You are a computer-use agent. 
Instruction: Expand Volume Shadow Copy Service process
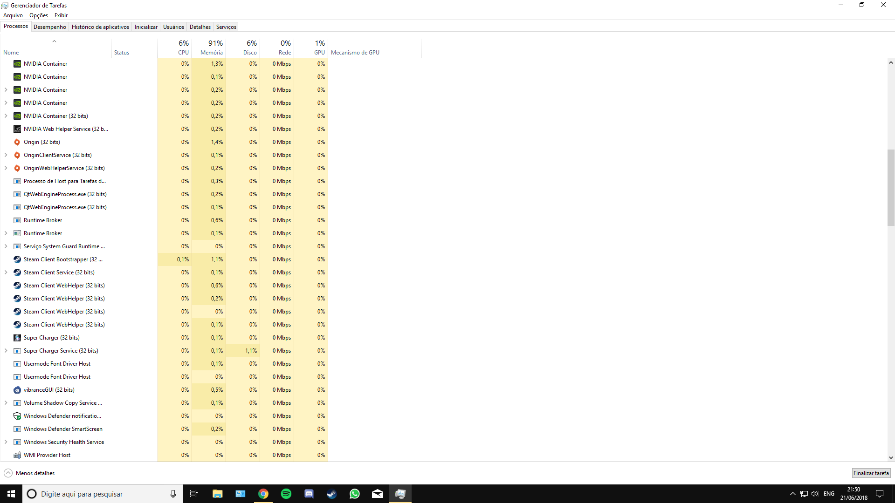[6, 403]
